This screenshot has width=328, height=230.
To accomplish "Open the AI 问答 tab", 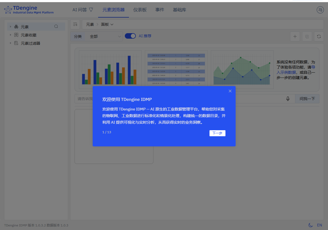I will point(83,10).
